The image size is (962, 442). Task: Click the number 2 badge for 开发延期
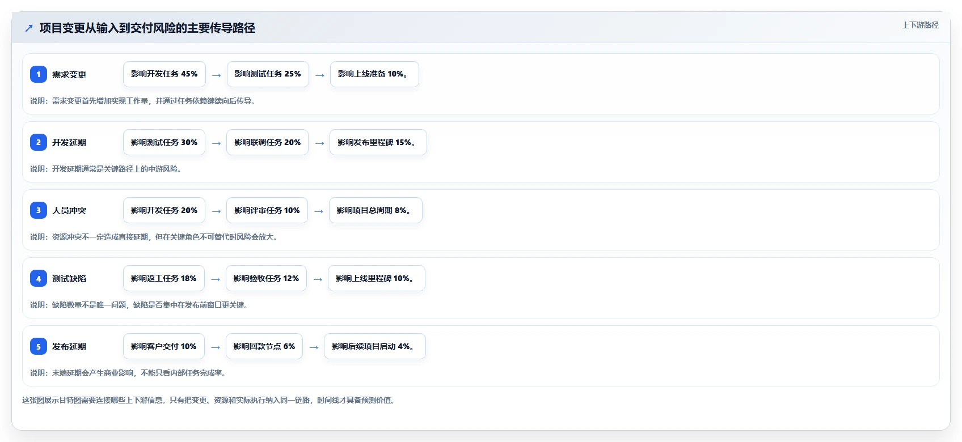pos(39,142)
